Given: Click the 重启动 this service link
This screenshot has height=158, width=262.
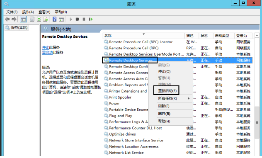Looking at the screenshot, I should (x=47, y=52).
